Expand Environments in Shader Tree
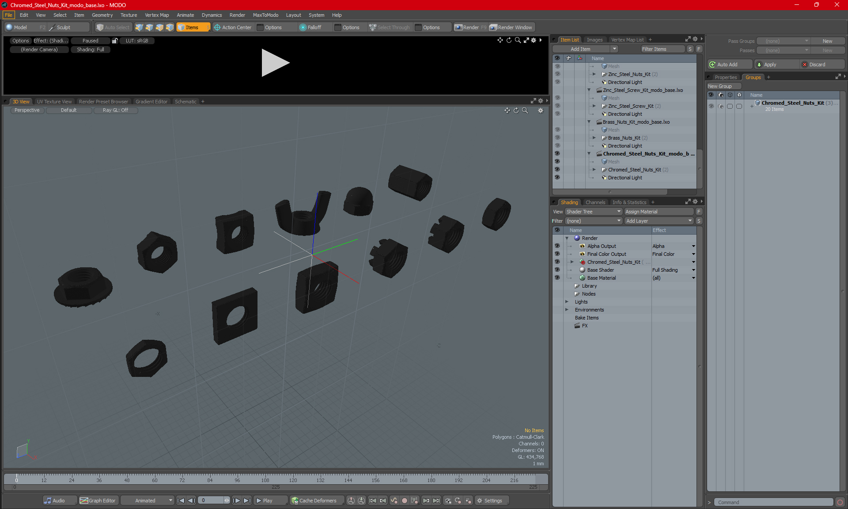 click(x=567, y=310)
